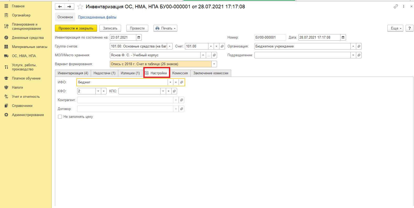
Task: Click the back navigation arrow
Action: pyautogui.click(x=60, y=7)
